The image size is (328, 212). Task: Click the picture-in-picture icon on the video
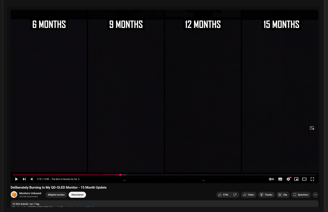(312, 128)
